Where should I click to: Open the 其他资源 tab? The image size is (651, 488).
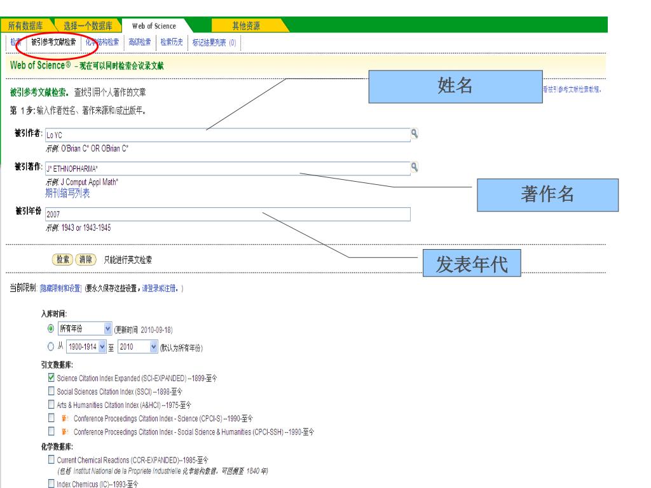click(x=246, y=25)
